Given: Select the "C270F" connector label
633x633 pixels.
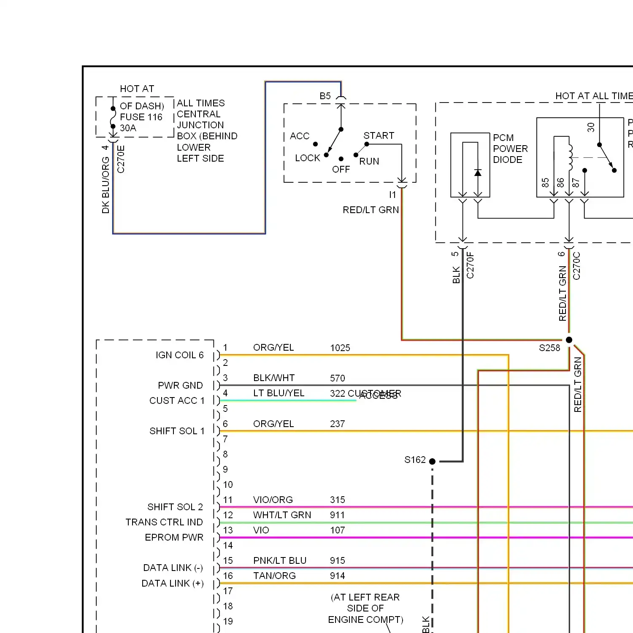Looking at the screenshot, I should pyautogui.click(x=470, y=265).
